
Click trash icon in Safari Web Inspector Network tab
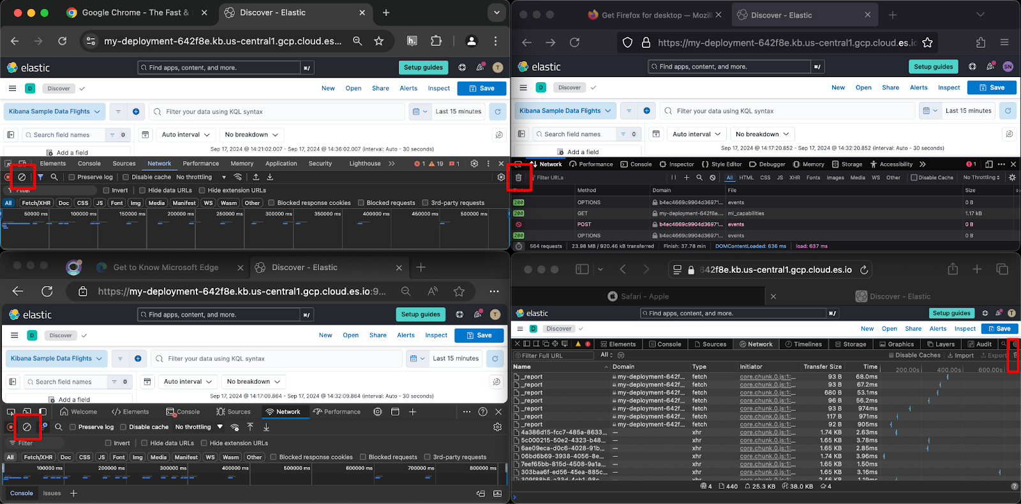click(x=1015, y=355)
